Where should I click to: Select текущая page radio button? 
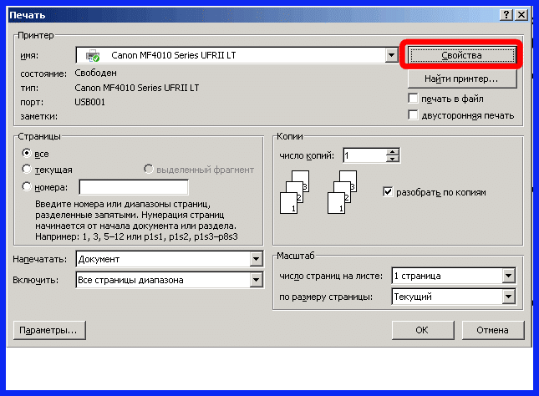(26, 169)
